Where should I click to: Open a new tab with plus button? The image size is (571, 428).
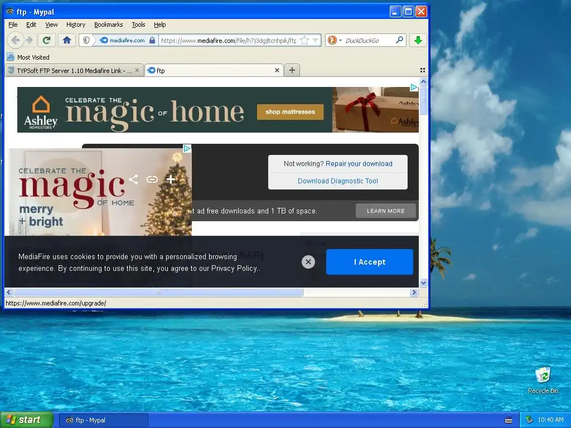pyautogui.click(x=292, y=70)
